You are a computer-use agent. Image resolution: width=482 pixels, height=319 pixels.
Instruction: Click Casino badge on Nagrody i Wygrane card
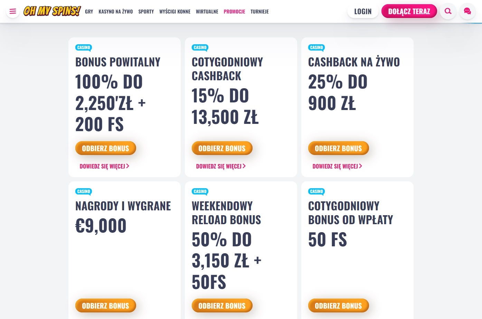click(84, 192)
